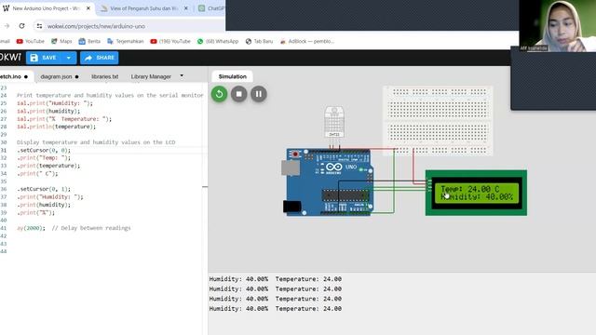Click the Arduino power jack
The image size is (596, 335).
pos(292,207)
